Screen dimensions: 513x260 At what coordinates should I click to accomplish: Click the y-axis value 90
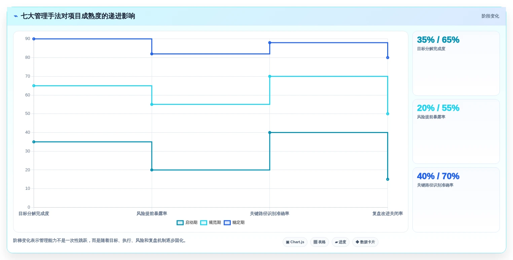click(x=28, y=39)
